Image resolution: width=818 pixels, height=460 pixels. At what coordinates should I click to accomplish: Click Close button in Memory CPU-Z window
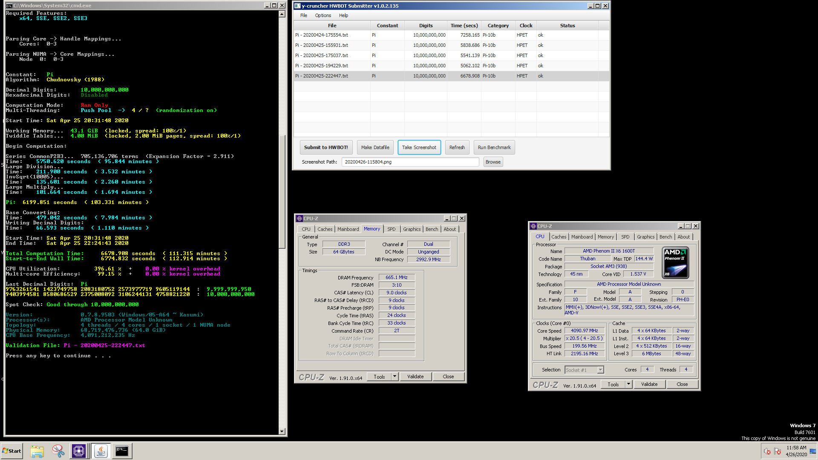[448, 377]
